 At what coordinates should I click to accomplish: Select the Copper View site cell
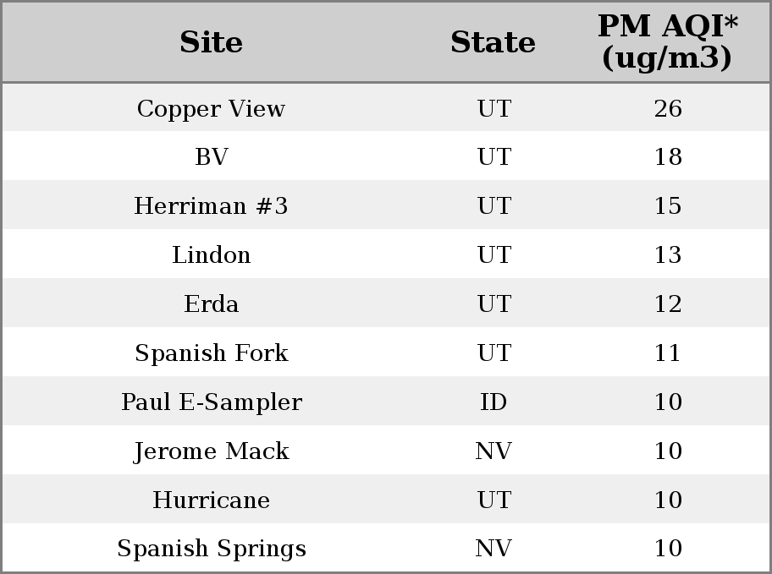coord(211,108)
